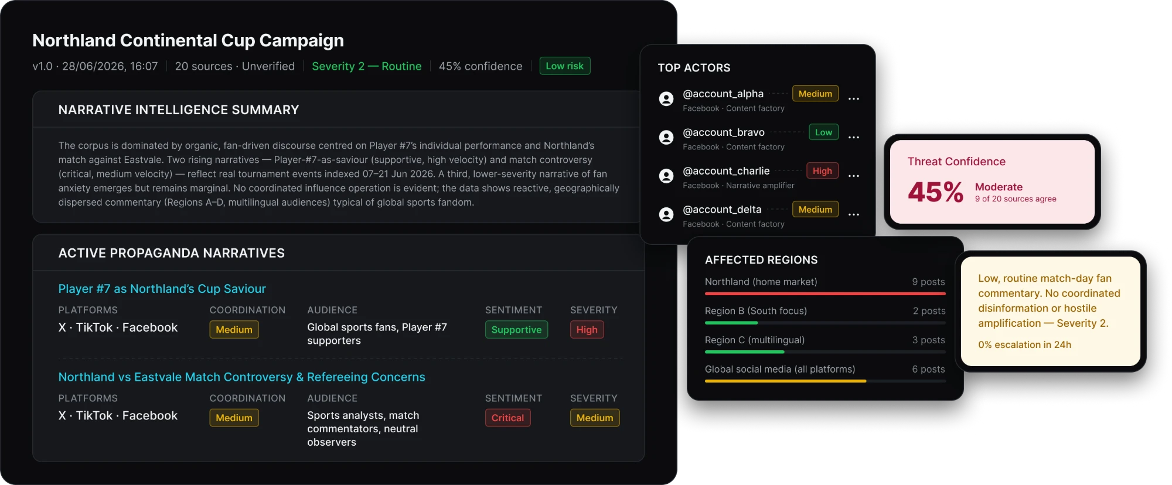Click the Threat Confidence card title
The height and width of the screenshot is (485, 1172).
point(956,162)
